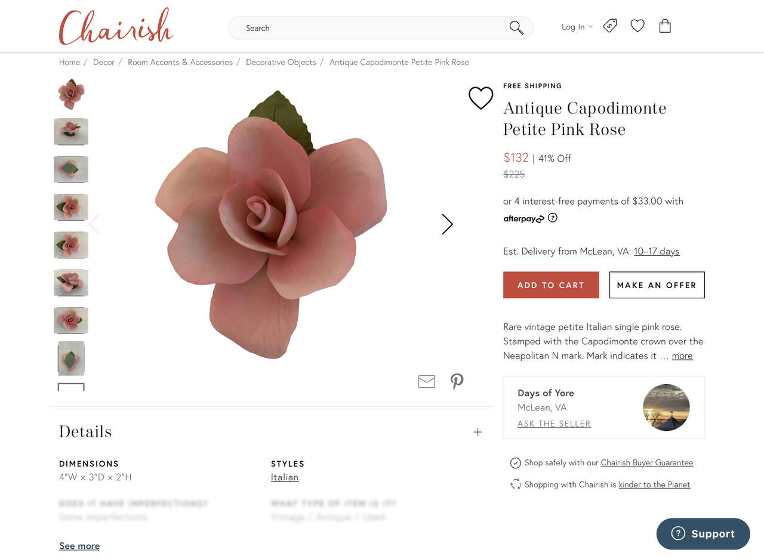The width and height of the screenshot is (764, 559).
Task: Share the listing via email icon
Action: click(426, 381)
